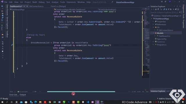Select Dashboard.cs in Solution Explorer

164,36
